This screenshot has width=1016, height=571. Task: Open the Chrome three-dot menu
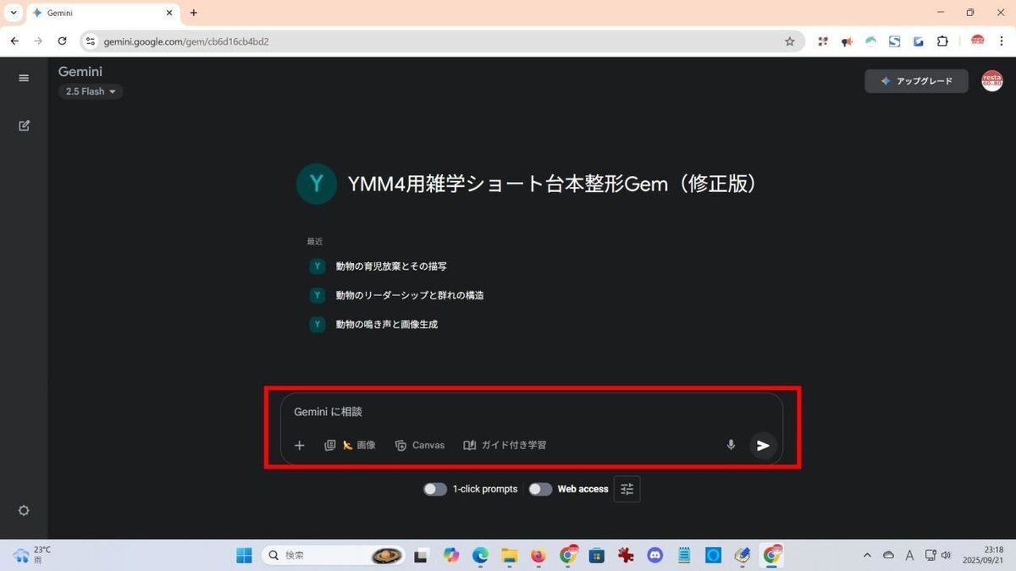click(1002, 41)
